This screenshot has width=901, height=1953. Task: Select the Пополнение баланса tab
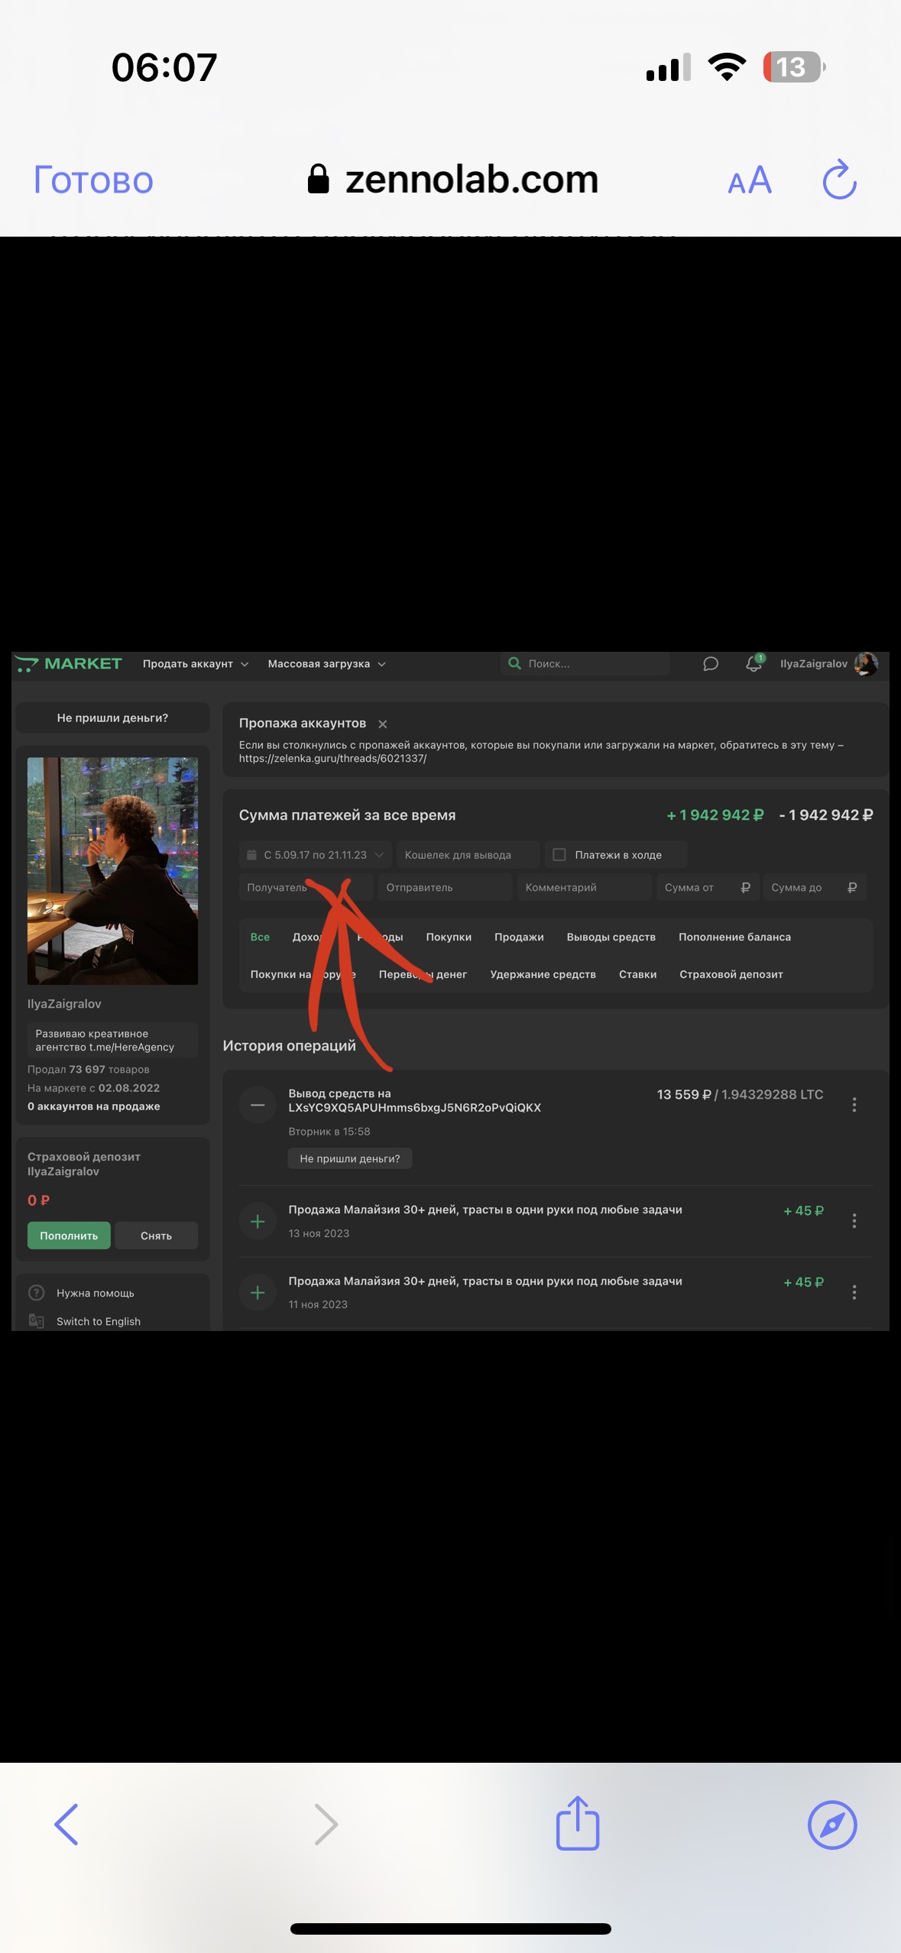point(734,937)
